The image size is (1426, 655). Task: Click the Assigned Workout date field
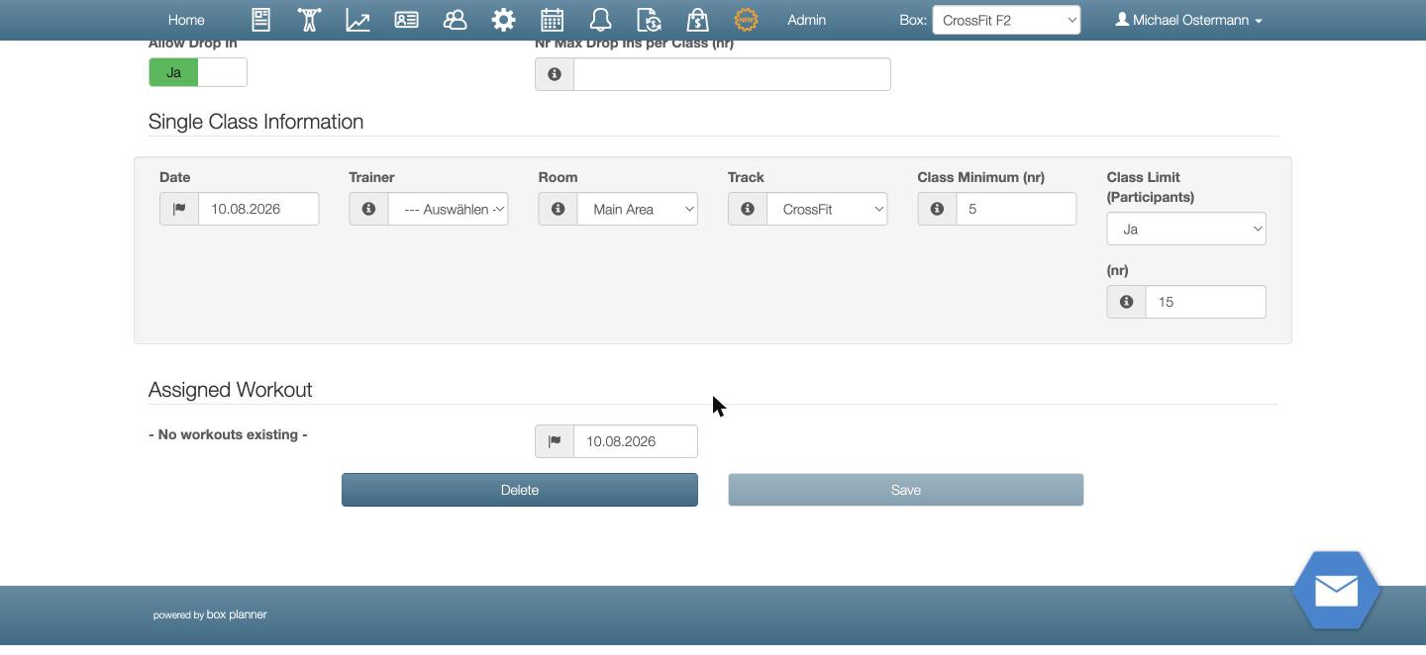(x=635, y=441)
